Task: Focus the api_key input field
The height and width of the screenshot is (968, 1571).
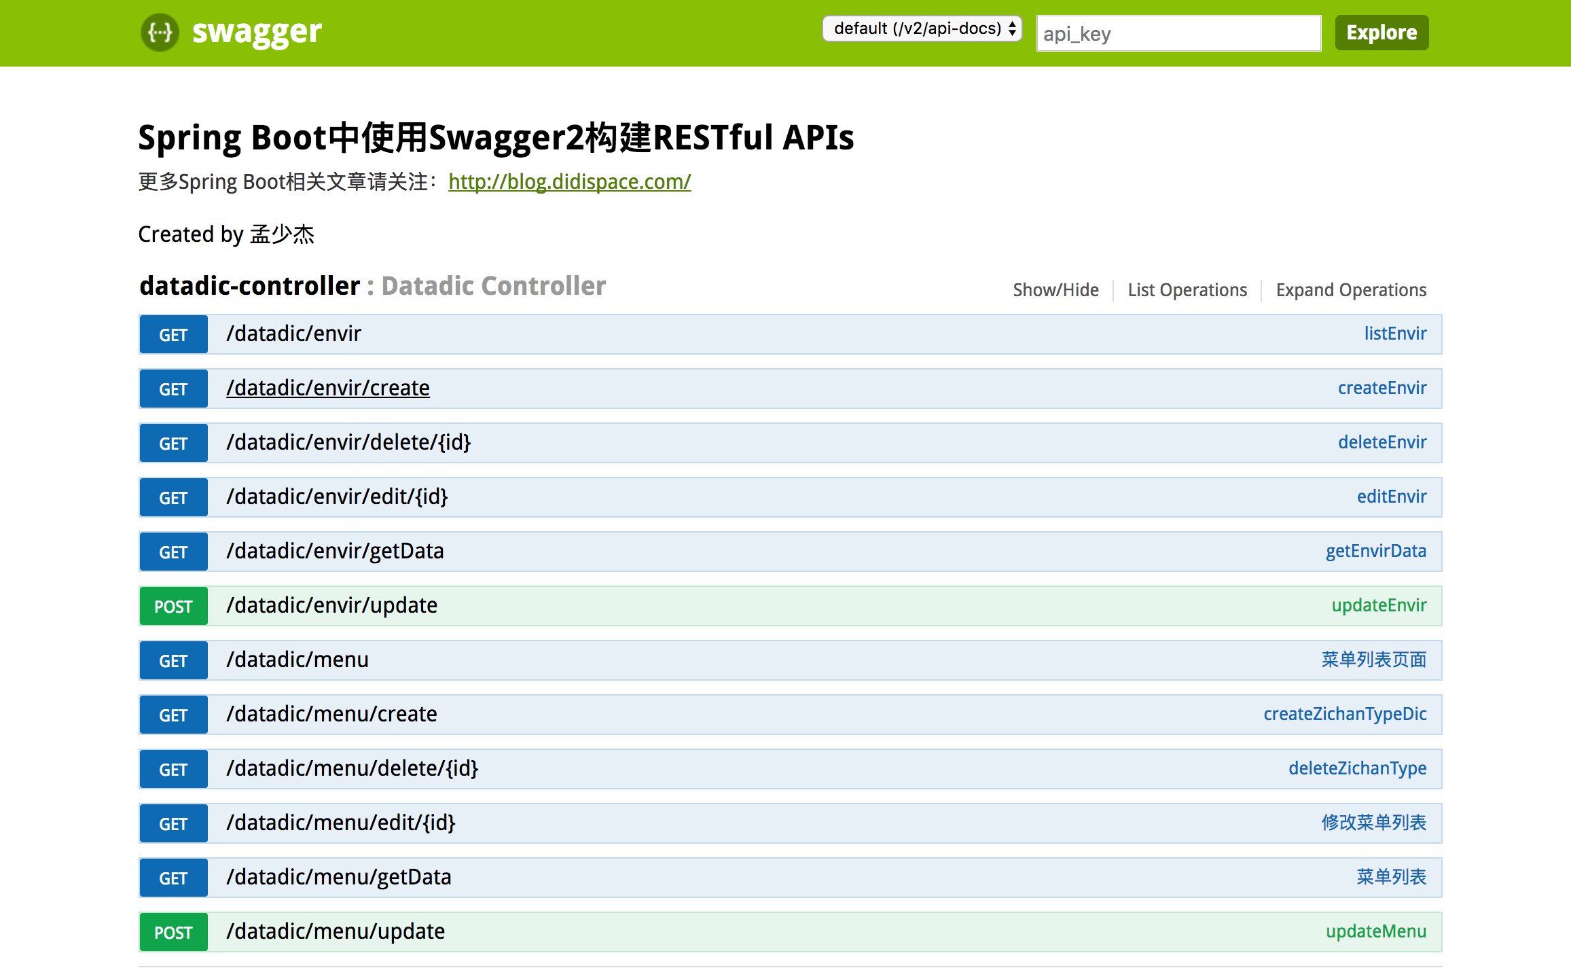Action: click(1178, 33)
